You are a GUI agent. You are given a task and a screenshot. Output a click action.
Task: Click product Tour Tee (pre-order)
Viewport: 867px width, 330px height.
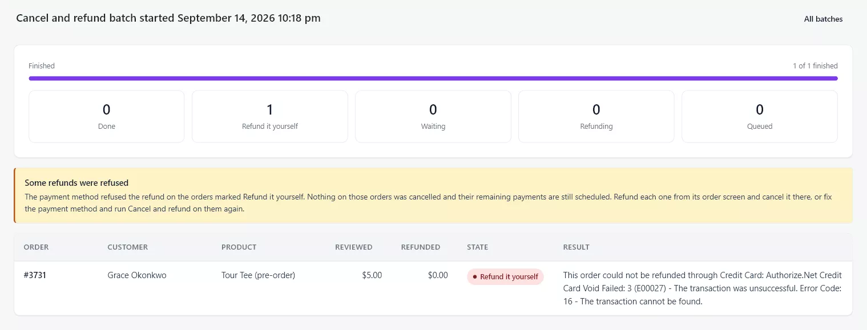pyautogui.click(x=258, y=275)
